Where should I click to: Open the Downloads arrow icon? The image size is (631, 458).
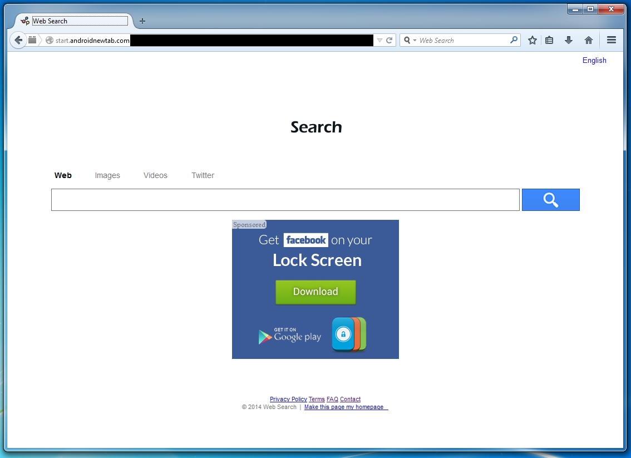pyautogui.click(x=569, y=40)
